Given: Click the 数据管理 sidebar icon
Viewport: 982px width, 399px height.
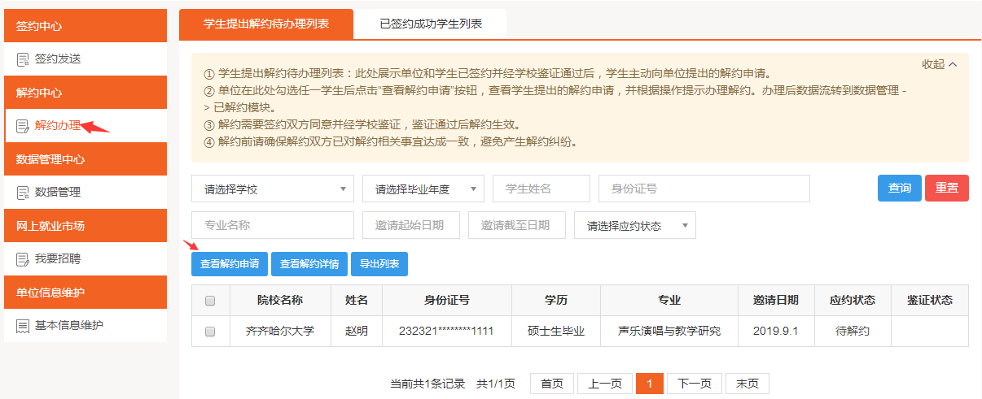Looking at the screenshot, I should point(23,193).
